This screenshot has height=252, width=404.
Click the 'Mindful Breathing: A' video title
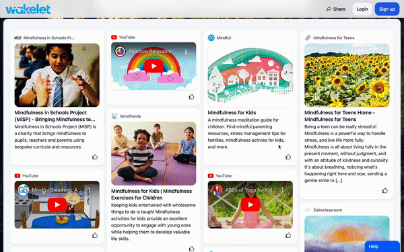coord(55,190)
